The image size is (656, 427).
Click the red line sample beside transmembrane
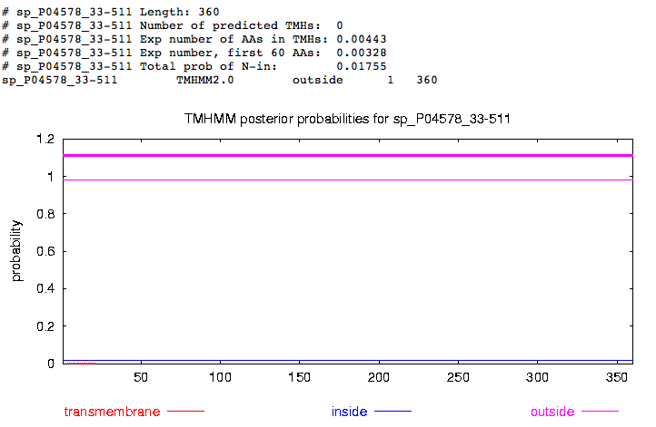point(186,412)
